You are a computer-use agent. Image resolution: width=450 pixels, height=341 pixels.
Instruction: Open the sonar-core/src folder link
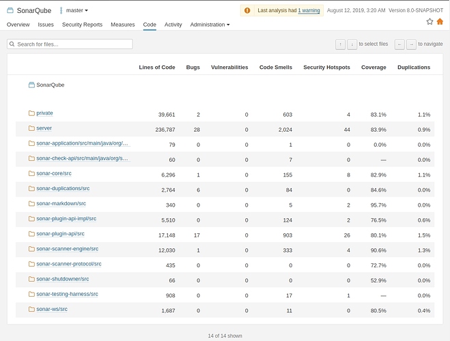(x=54, y=173)
